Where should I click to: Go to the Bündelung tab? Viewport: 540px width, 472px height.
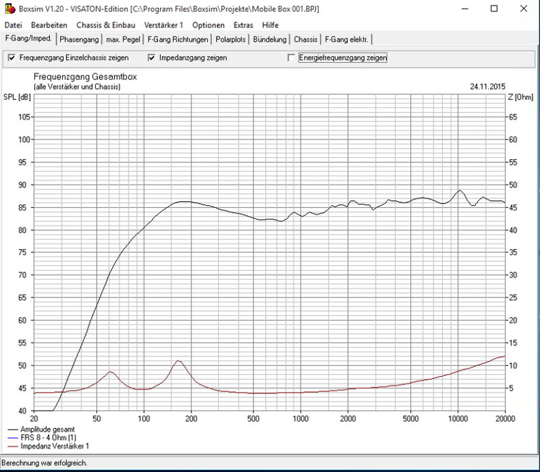269,40
